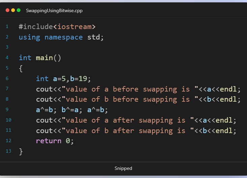Click line number 13
Image resolution: width=247 pixels, height=178 pixels.
8,151
